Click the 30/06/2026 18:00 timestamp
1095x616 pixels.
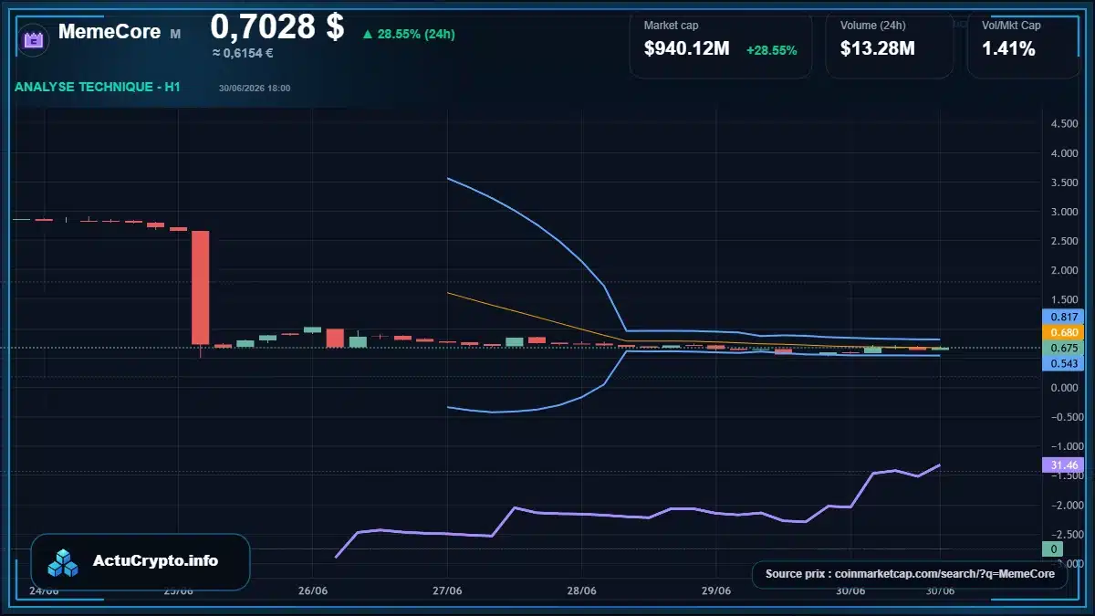click(x=255, y=89)
